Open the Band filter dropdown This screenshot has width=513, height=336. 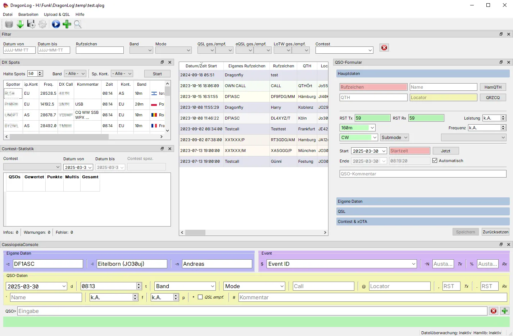(141, 50)
